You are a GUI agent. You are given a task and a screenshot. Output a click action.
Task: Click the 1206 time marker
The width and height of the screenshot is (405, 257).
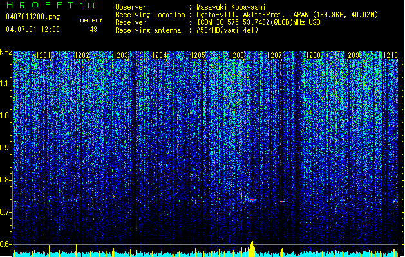pos(236,55)
